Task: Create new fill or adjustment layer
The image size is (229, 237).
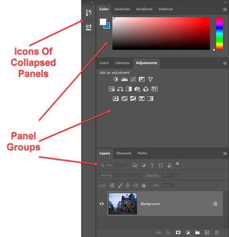Action: tap(188, 233)
